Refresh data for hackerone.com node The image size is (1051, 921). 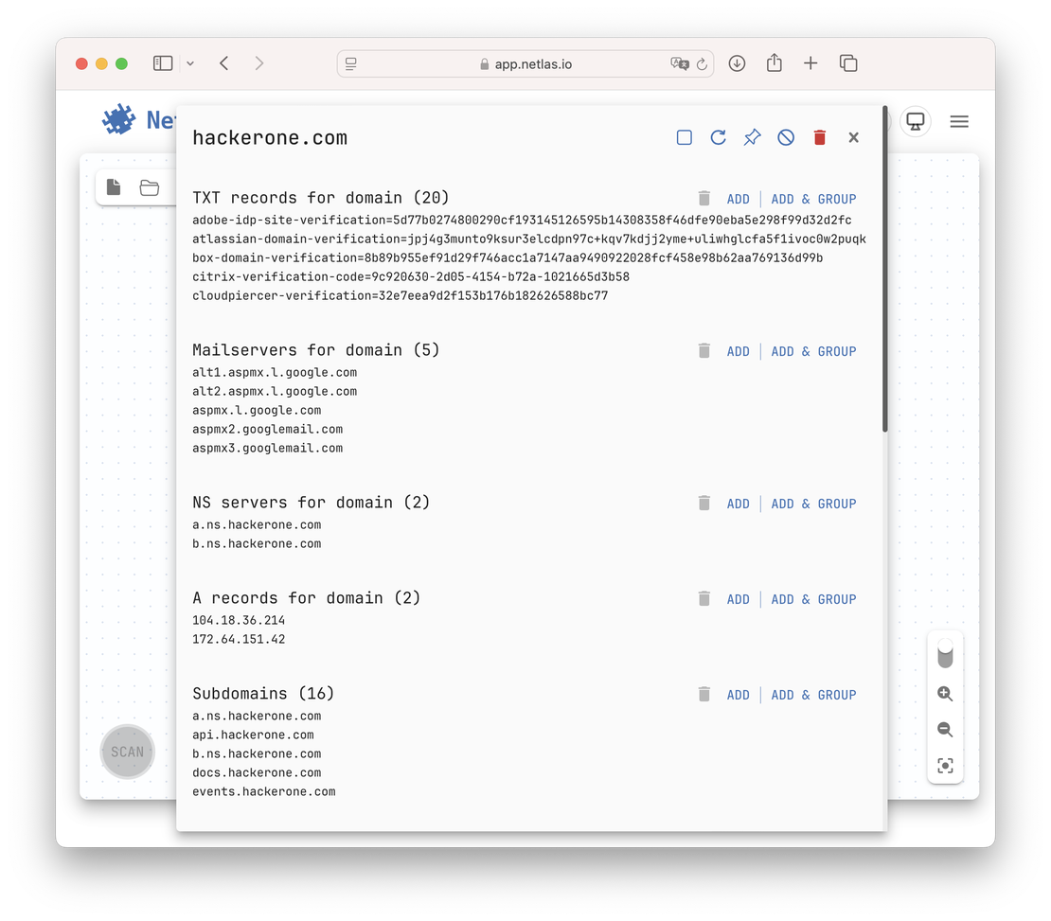tap(718, 137)
